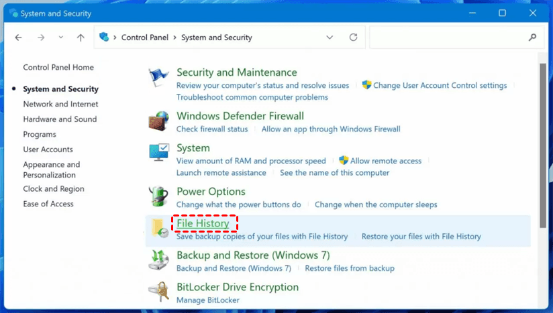The height and width of the screenshot is (313, 553).
Task: Click the System monitor icon
Action: click(x=159, y=152)
